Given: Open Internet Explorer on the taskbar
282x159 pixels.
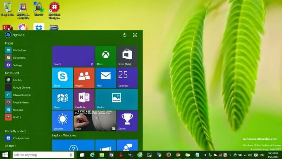Looking at the screenshot, I should (92, 155).
